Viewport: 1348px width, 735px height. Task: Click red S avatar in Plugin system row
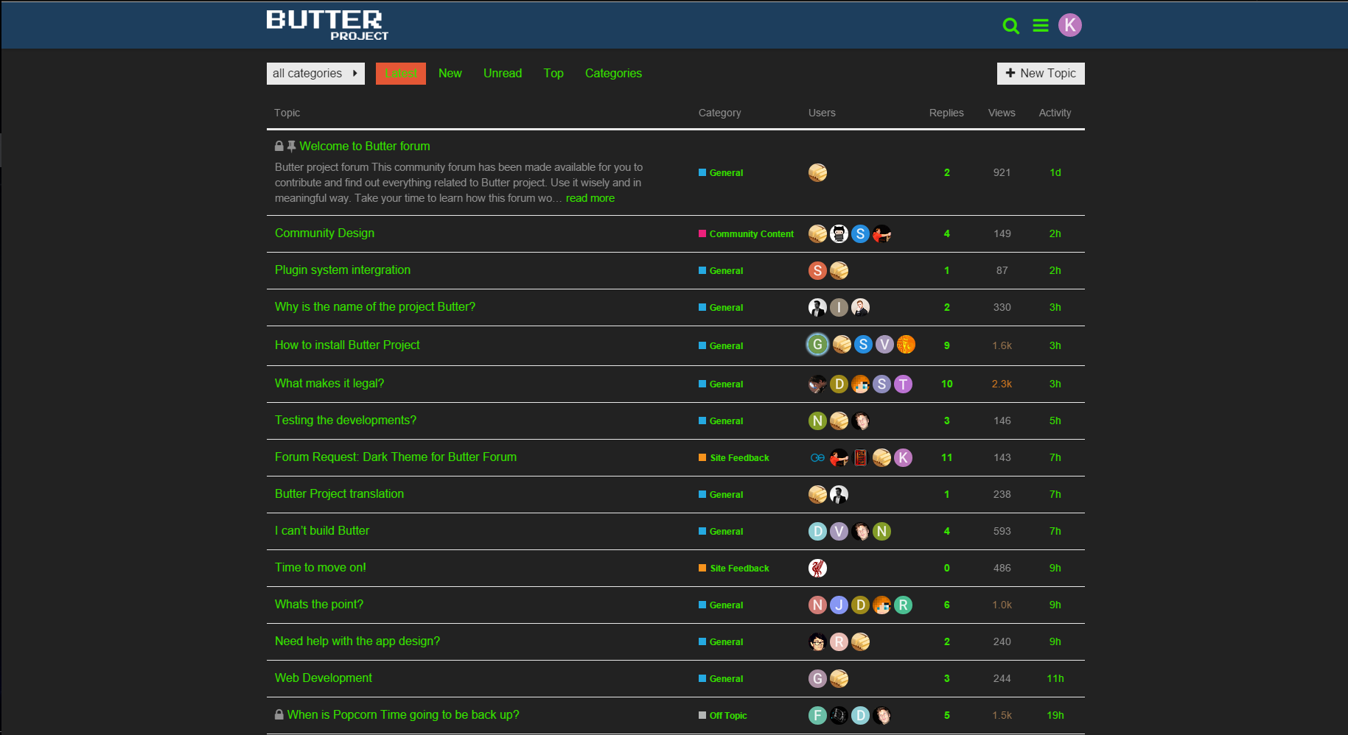tap(817, 270)
